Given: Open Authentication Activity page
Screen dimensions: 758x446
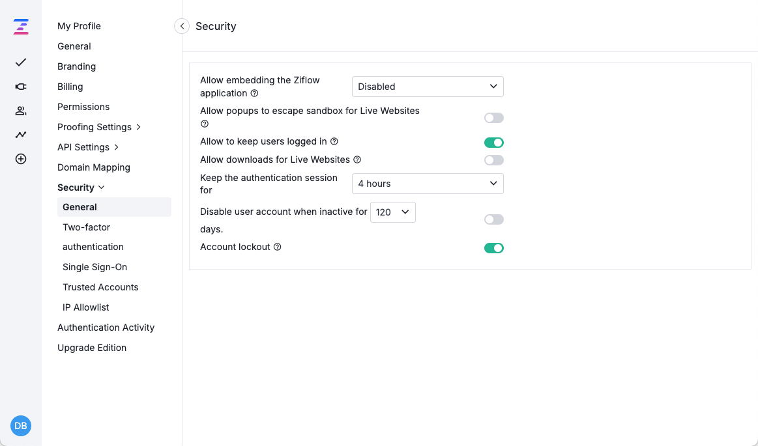Looking at the screenshot, I should tap(106, 328).
